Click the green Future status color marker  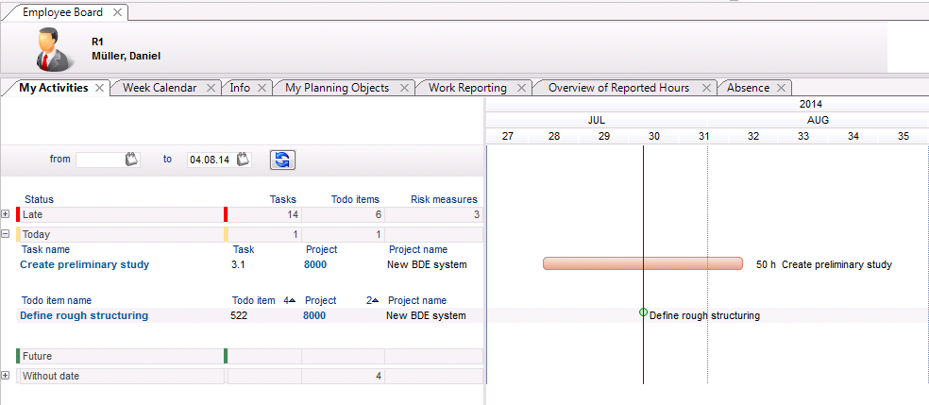tap(18, 356)
